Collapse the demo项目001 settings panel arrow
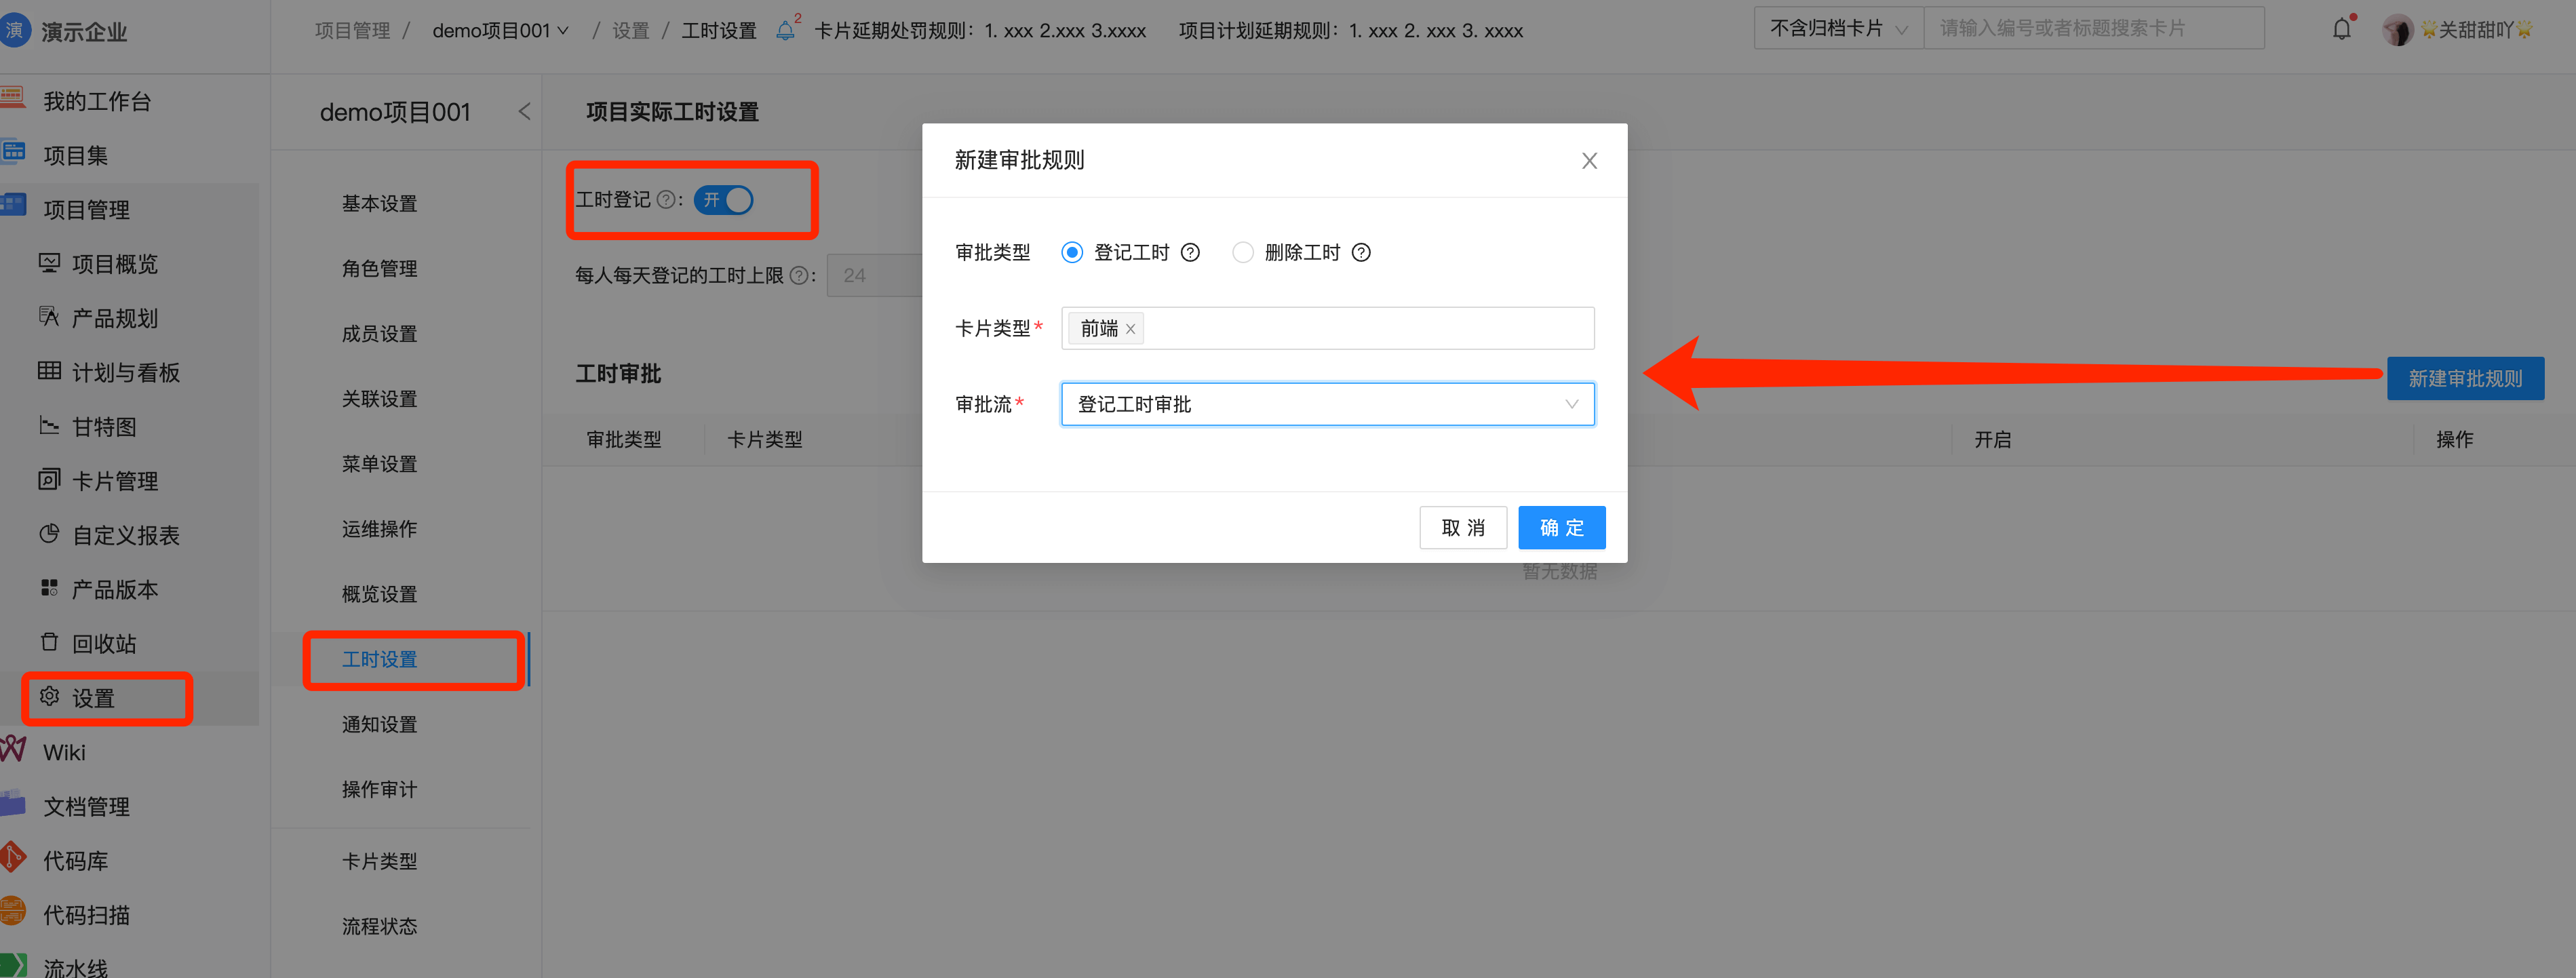 click(x=524, y=112)
